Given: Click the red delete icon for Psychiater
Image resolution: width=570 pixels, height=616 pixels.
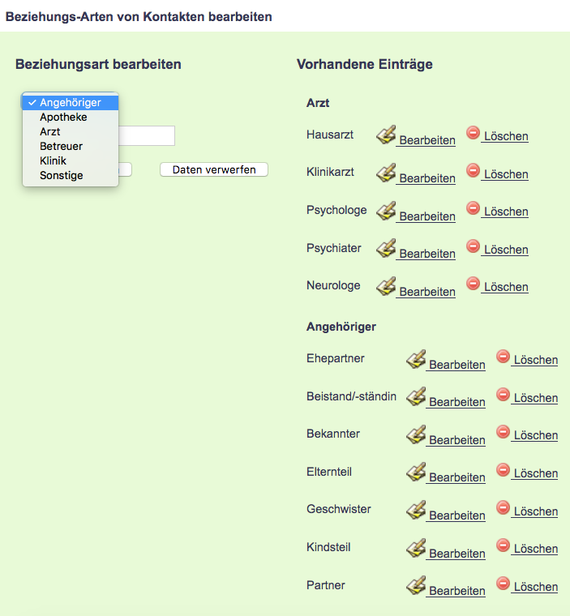Looking at the screenshot, I should pos(474,246).
